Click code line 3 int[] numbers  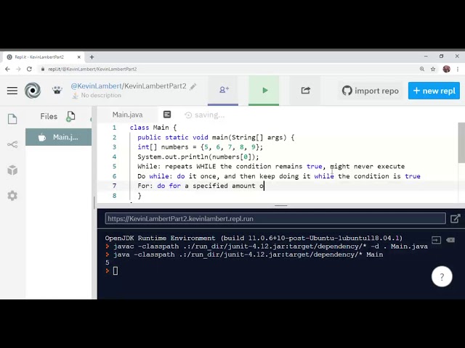click(x=201, y=147)
